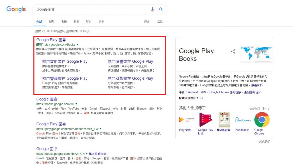This screenshot has width=293, height=167.
Task: Click the Google logo to return home
Action: point(16,9)
